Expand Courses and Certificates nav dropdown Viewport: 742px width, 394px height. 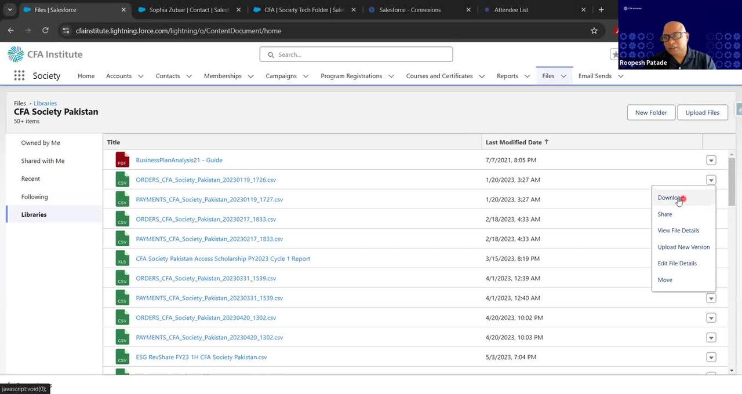[x=482, y=76]
